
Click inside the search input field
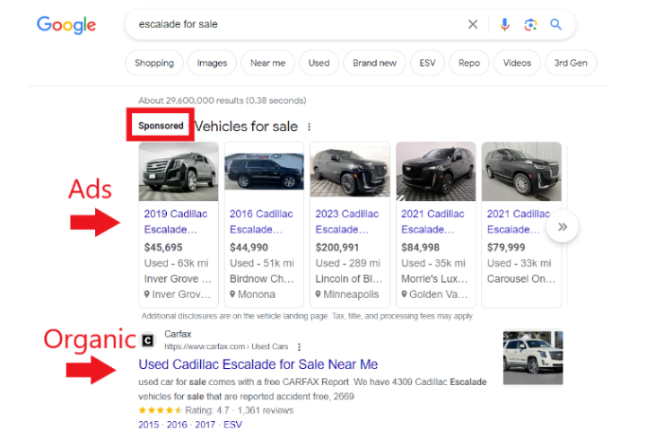pos(287,24)
